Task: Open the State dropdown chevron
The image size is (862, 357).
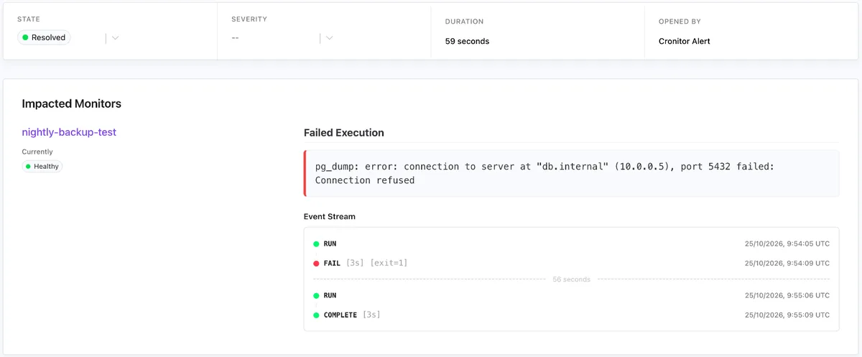Action: point(115,38)
